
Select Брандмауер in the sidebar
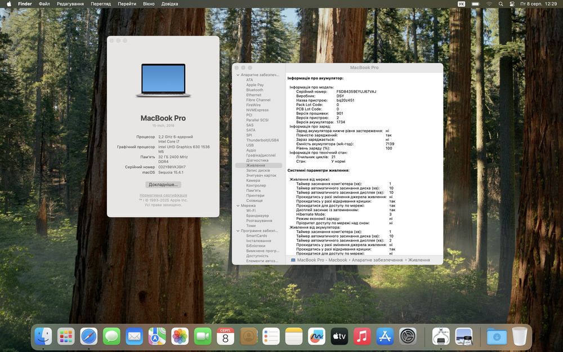(257, 216)
